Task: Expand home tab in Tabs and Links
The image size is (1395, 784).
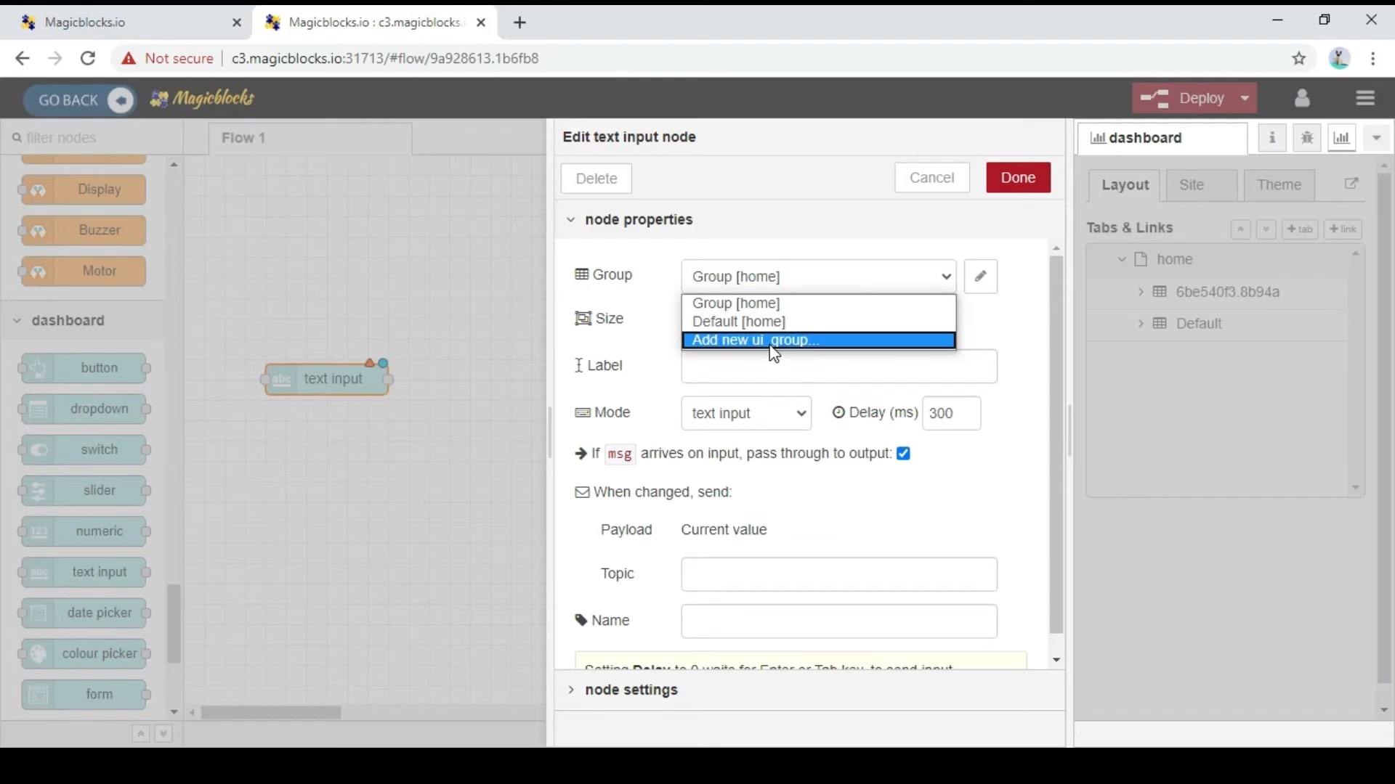Action: [x=1122, y=258]
